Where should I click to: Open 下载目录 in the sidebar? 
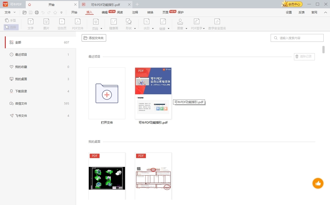[x=40, y=91]
